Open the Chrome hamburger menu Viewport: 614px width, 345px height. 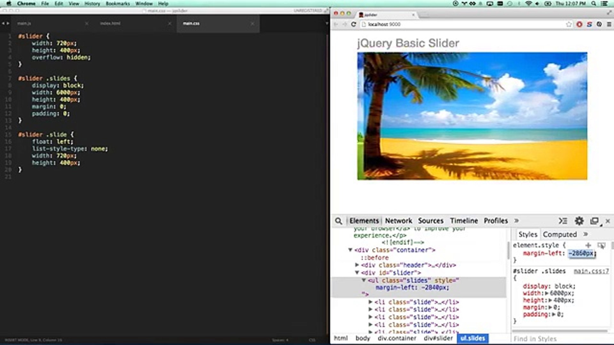pos(609,24)
